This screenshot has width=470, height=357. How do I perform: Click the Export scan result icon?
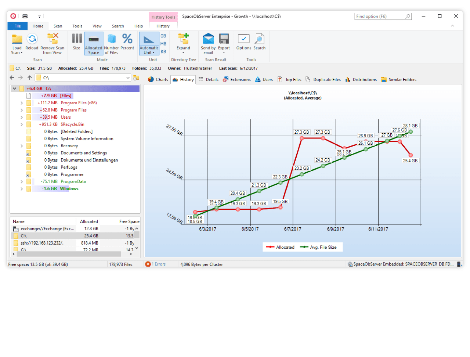coord(224,43)
